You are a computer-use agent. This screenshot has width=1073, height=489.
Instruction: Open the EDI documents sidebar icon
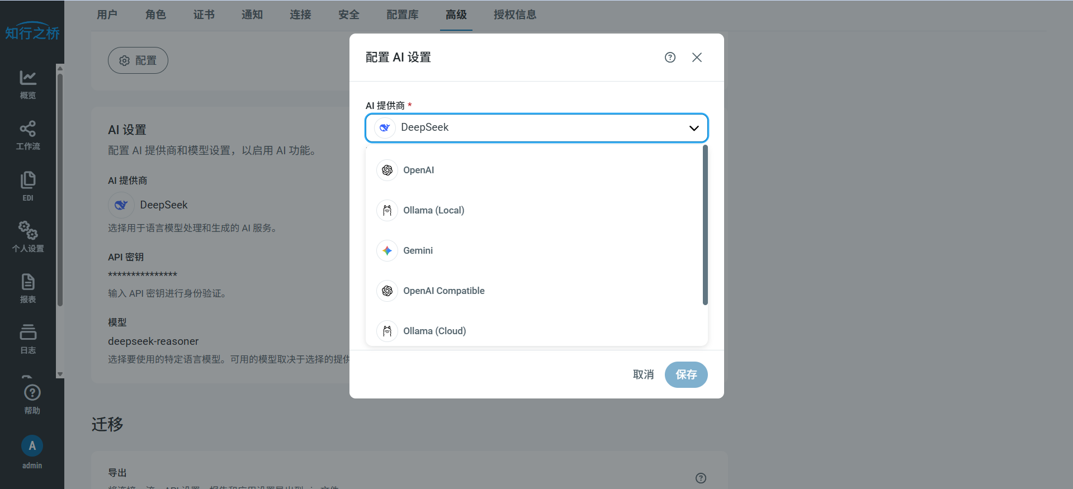28,186
